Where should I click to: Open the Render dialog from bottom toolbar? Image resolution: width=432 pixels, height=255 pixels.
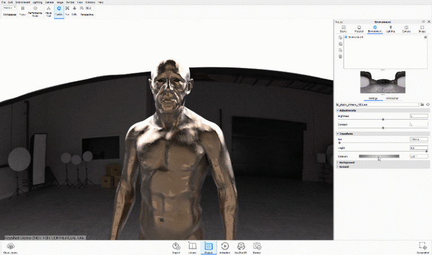257,248
